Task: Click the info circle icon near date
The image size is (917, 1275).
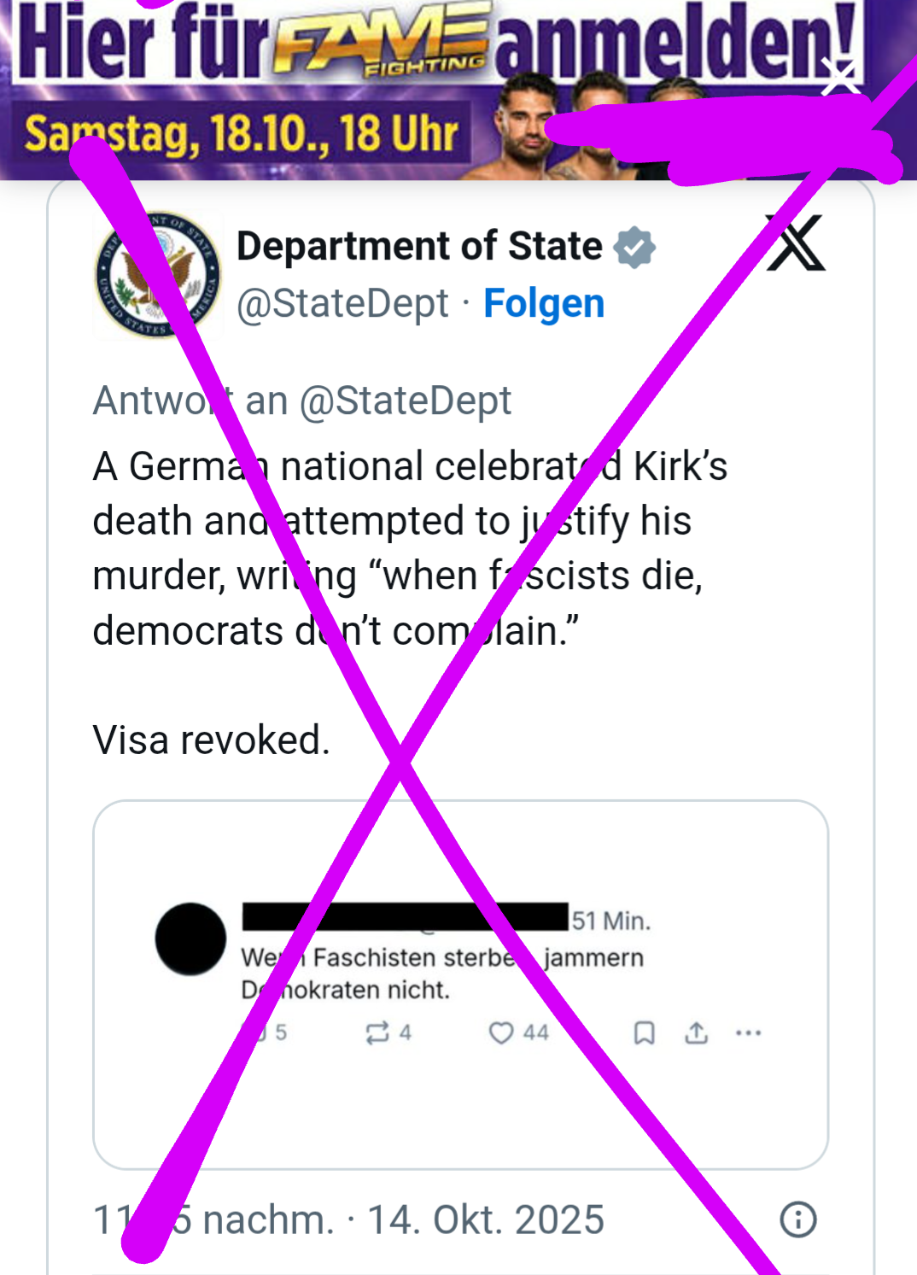Action: [x=798, y=1219]
